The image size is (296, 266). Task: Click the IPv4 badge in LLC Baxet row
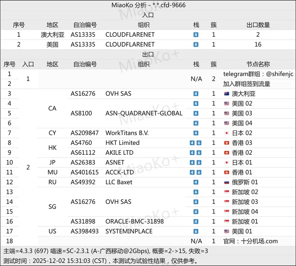point(196,182)
